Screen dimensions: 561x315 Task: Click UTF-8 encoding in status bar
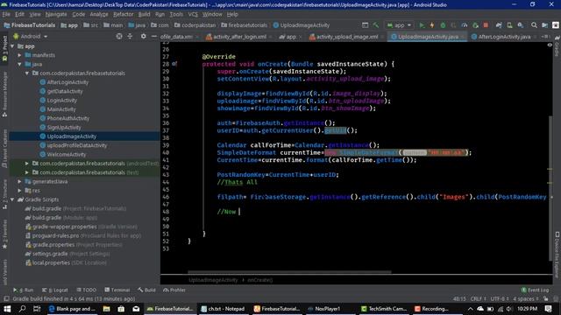(500, 298)
